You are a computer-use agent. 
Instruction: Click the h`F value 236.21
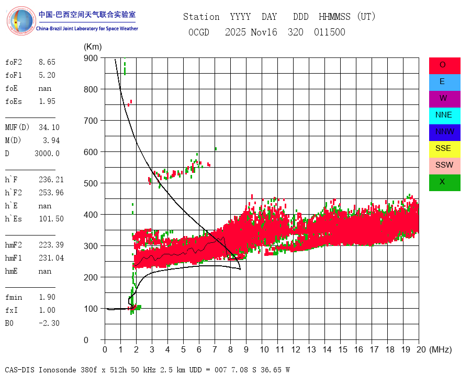point(51,179)
